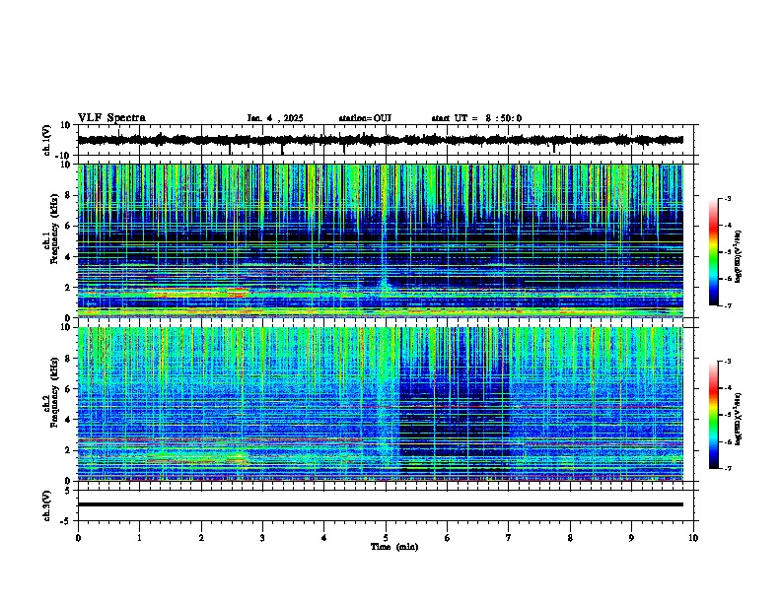
Task: Click the "-7" label on ch.2 color bar
Action: pos(728,468)
